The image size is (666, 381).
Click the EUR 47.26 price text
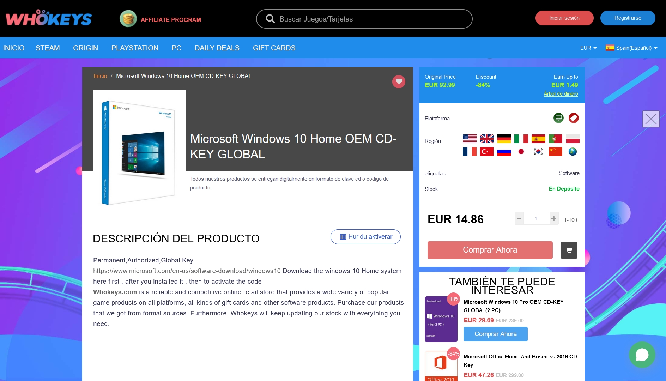click(x=479, y=375)
